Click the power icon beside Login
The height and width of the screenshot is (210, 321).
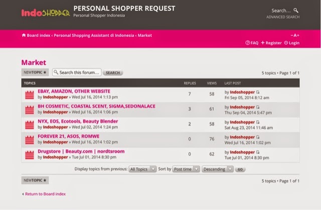[286, 43]
